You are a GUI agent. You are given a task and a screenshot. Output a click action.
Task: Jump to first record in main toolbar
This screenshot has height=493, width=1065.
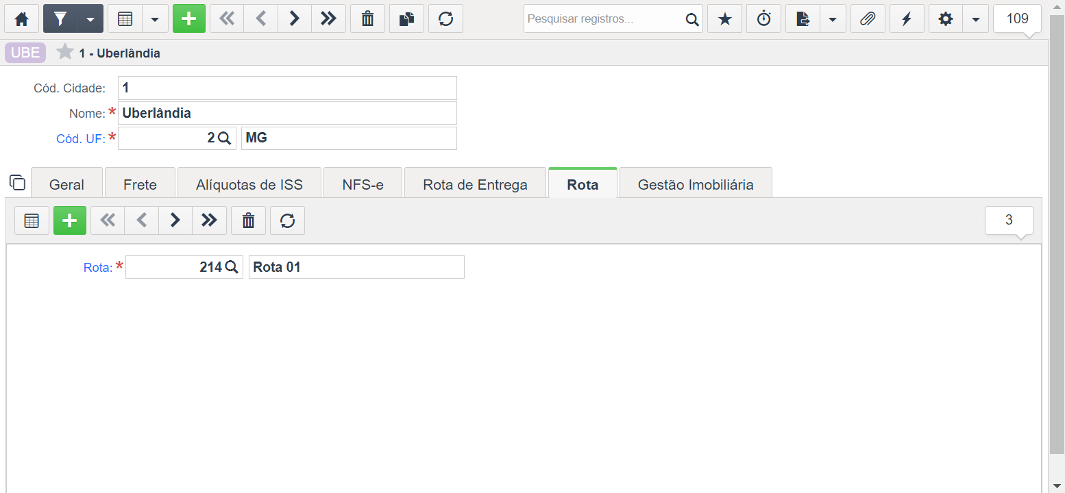[227, 18]
